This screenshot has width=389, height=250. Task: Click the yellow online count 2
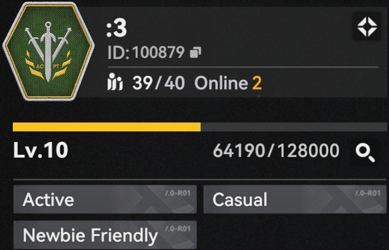257,83
